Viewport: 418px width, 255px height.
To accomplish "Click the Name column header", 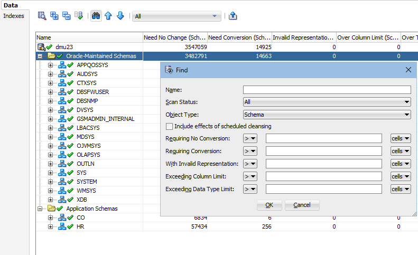I will (x=89, y=37).
